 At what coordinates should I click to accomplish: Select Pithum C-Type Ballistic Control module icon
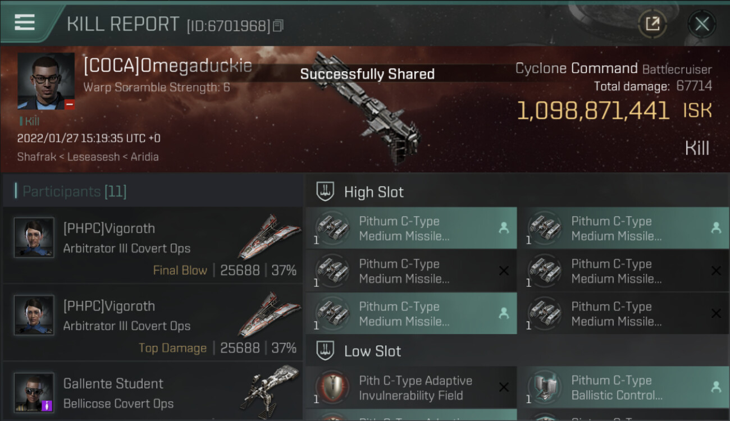coord(544,388)
